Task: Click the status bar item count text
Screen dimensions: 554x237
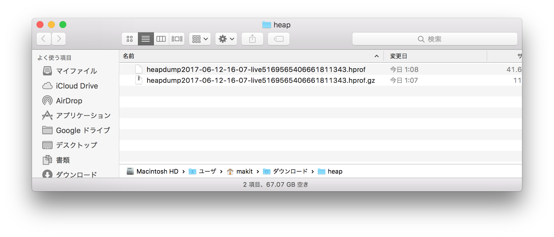Action: [276, 184]
